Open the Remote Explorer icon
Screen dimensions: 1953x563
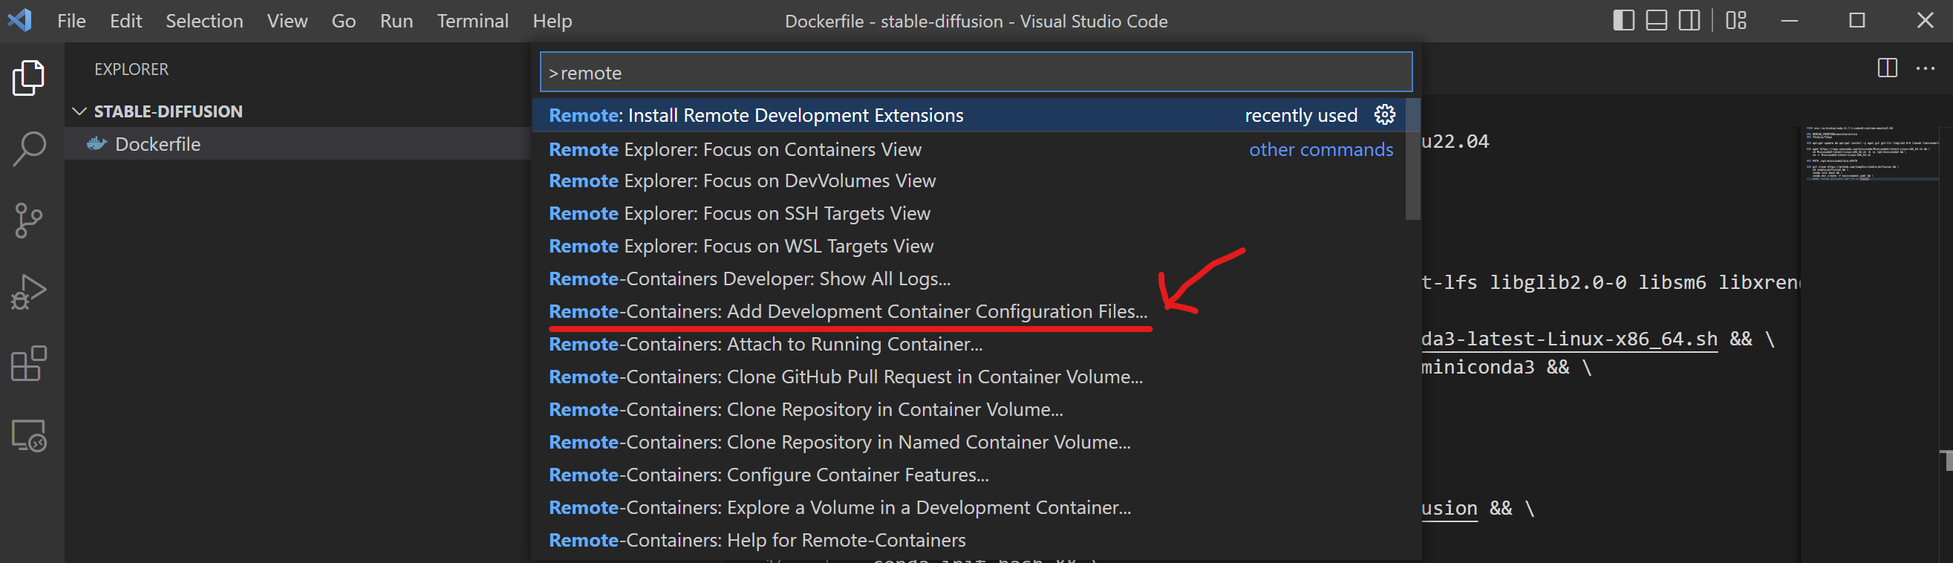click(29, 435)
